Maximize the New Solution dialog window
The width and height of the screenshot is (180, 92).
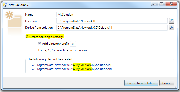click(162, 4)
